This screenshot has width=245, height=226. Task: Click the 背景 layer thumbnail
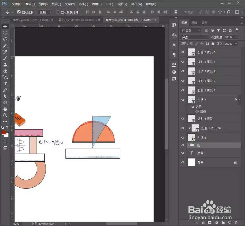point(191,162)
